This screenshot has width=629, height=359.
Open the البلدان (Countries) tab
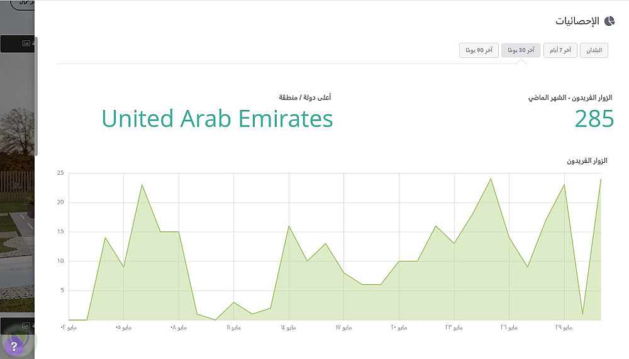click(594, 50)
